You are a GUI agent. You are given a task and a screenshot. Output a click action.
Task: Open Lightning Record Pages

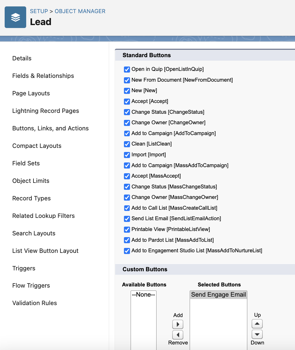pos(46,111)
